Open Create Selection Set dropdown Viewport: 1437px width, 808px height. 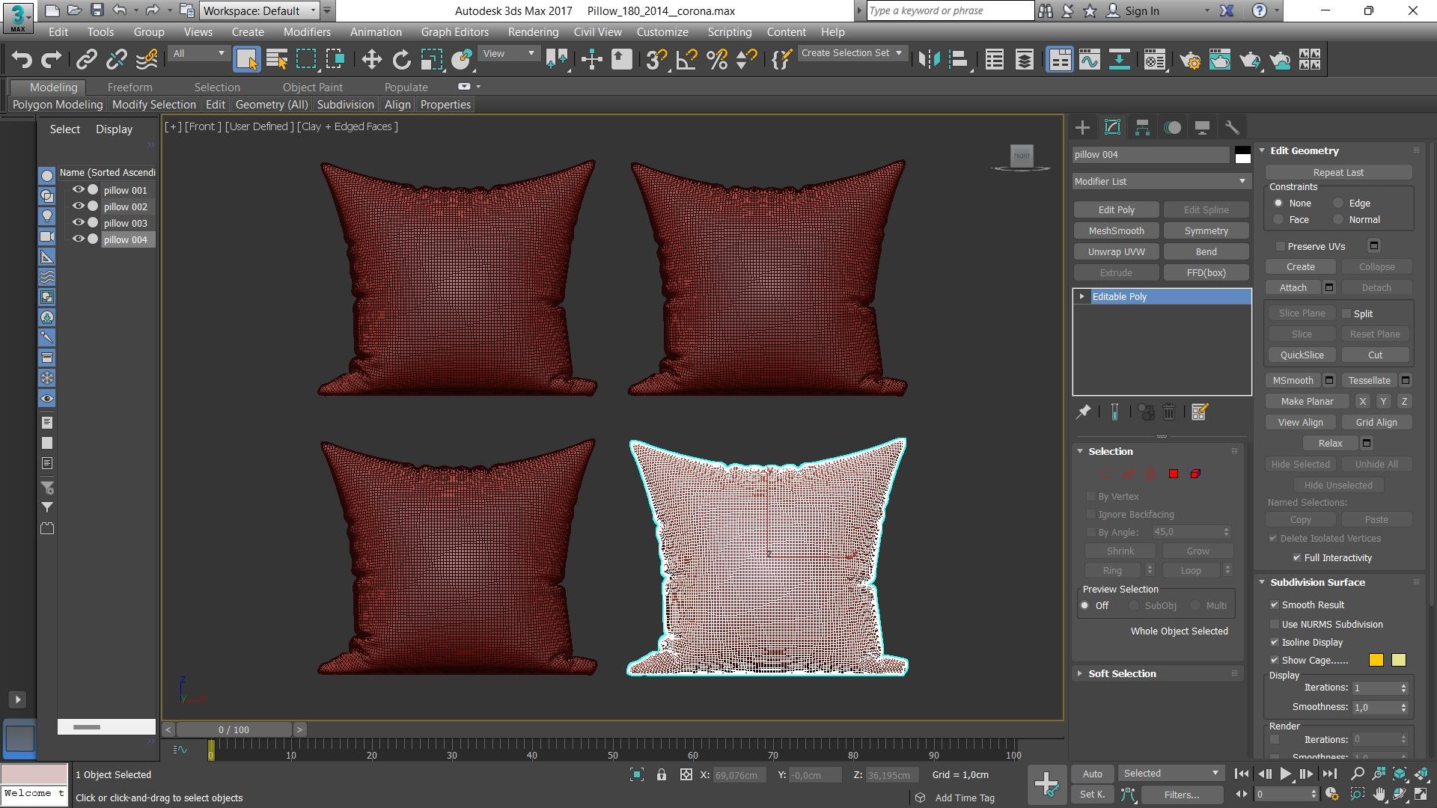(x=852, y=53)
